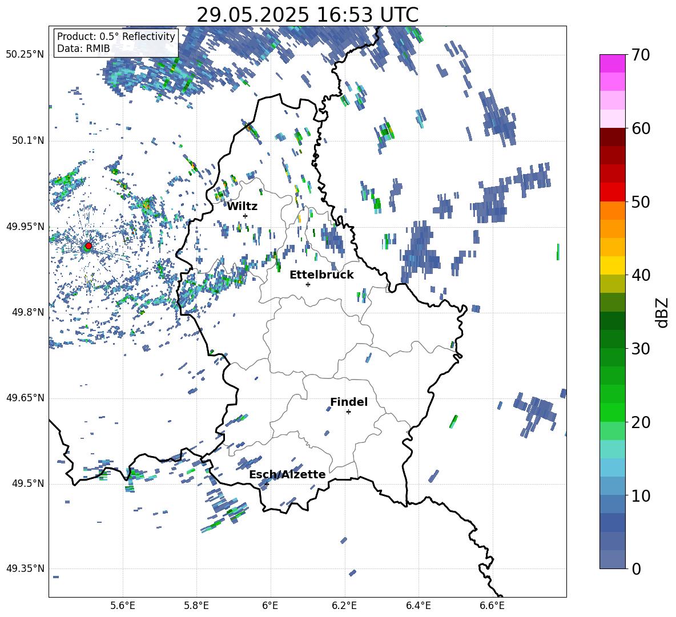The image size is (676, 617).
Task: Click the bright green colorbar swatch above 20
Action: (612, 412)
